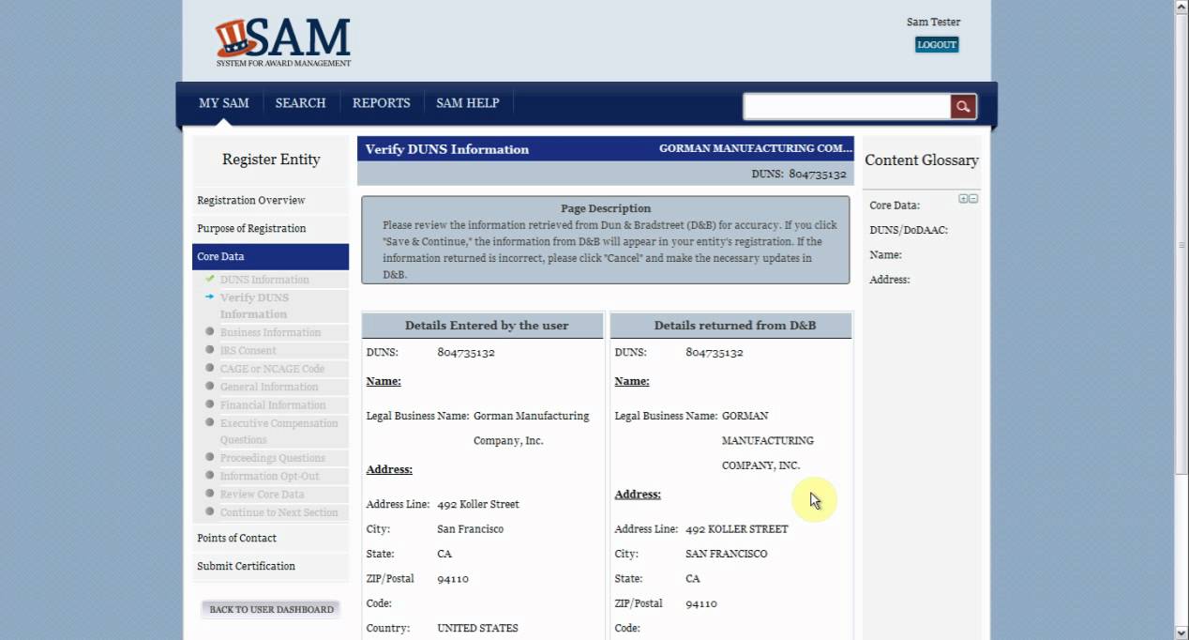Viewport: 1189px width, 640px height.
Task: Focus the site search input field
Action: (847, 106)
